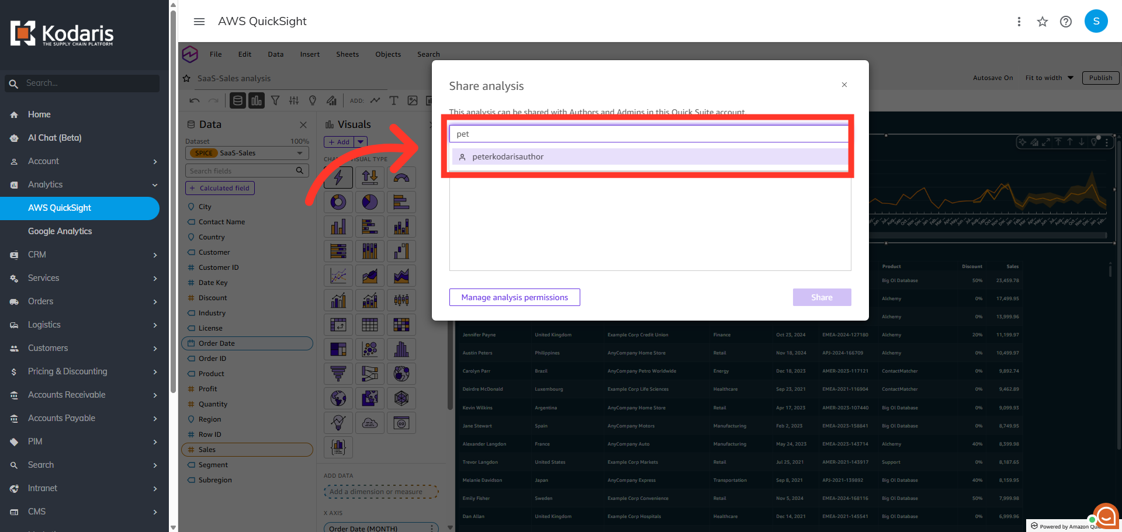Click the line chart zoom range slider
Screen dimensions: 1122x532
(988, 235)
